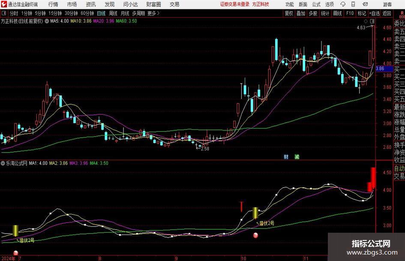The width and height of the screenshot is (405, 261).
Task: Click the red ball signal near 2024年
Action: pos(15,253)
